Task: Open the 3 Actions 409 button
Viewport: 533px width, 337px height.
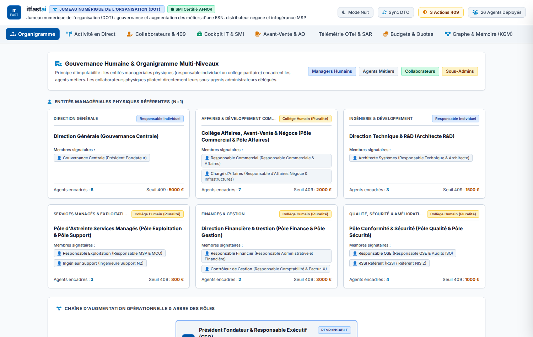Action: click(441, 12)
